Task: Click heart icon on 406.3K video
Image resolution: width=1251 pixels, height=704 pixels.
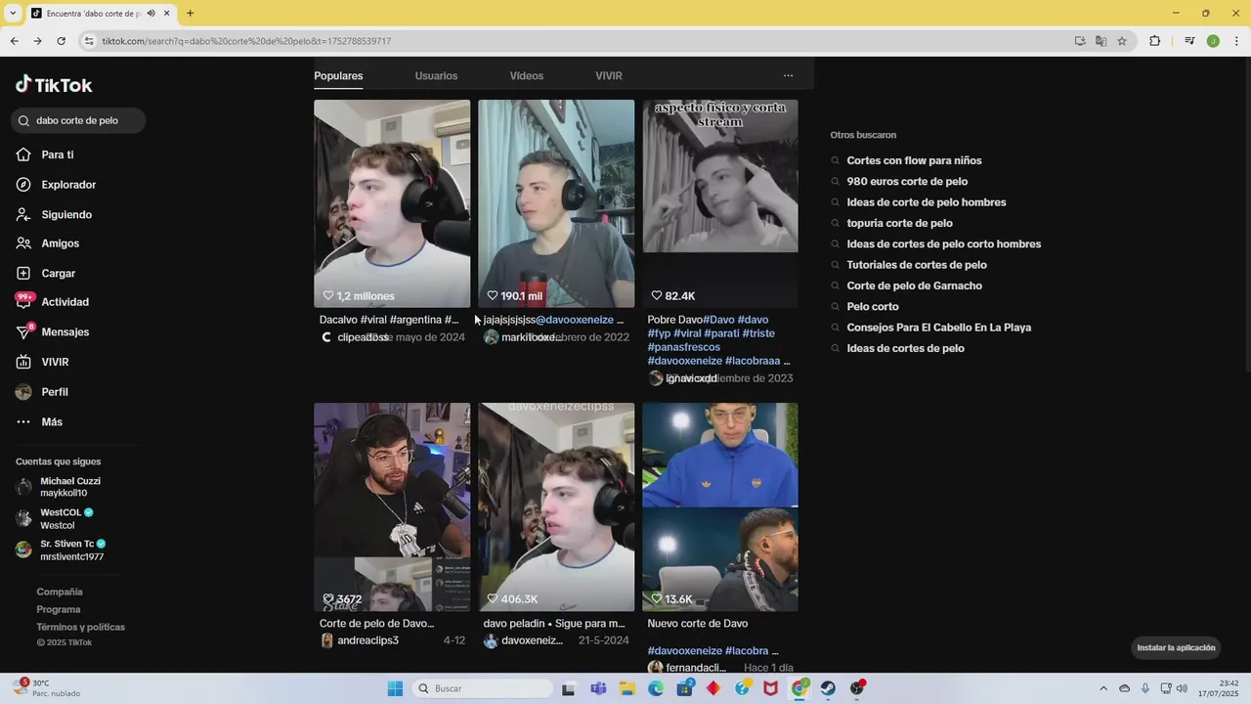Action: [493, 599]
